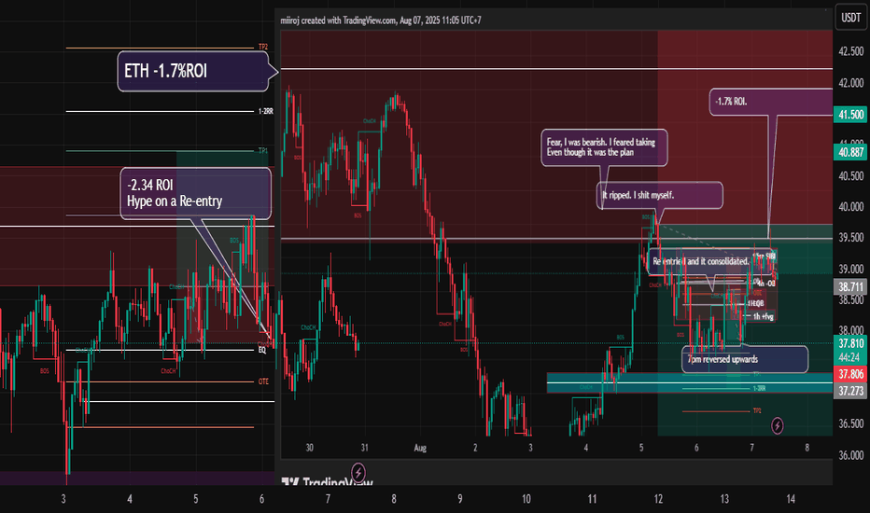This screenshot has width=870, height=513.
Task: Select the 'Fear, I was bearish' comment box
Action: tap(604, 147)
